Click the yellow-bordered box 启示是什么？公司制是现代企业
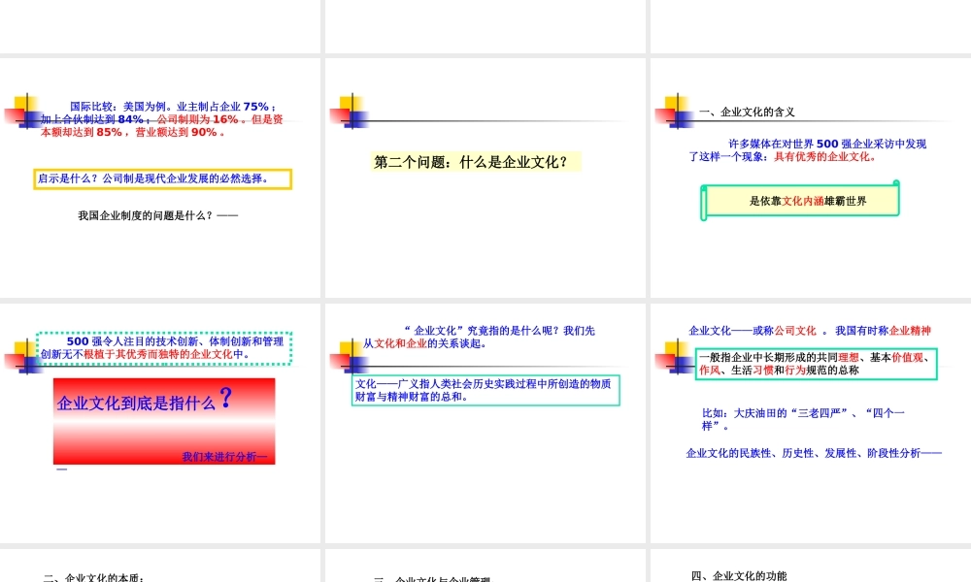Screen dimensions: 971x582 coord(162,178)
